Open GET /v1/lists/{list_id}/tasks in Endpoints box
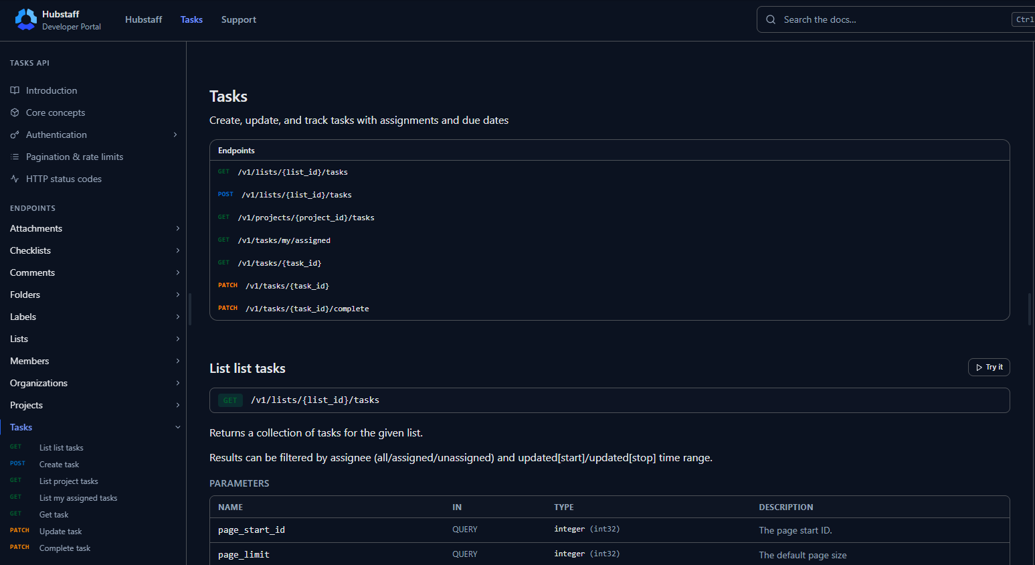This screenshot has width=1035, height=565. coord(292,172)
